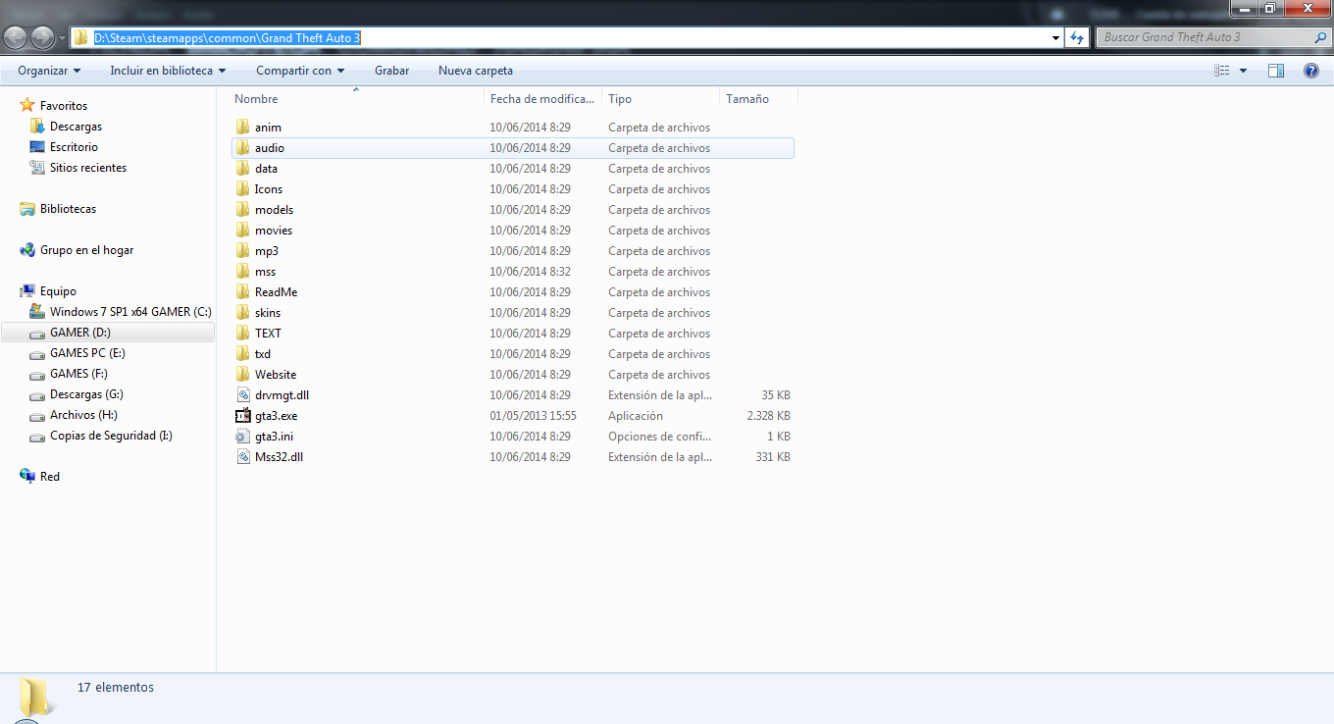Click the 35 KB size of drvmgt.dll
Image resolution: width=1334 pixels, height=724 pixels.
coord(776,395)
